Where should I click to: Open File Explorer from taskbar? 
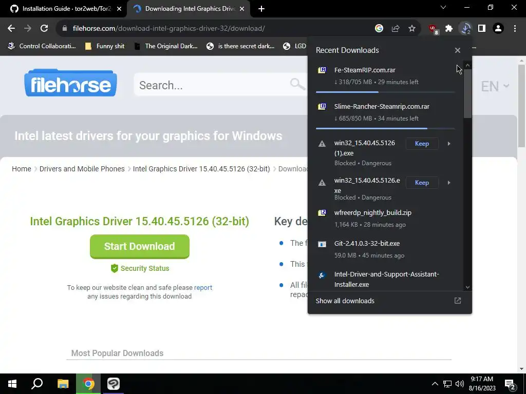63,384
